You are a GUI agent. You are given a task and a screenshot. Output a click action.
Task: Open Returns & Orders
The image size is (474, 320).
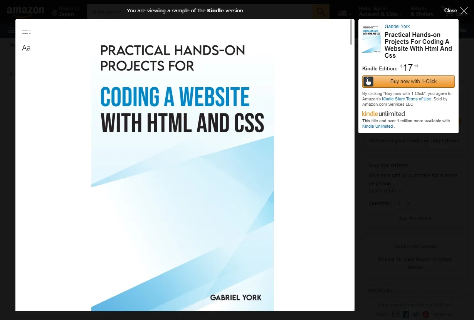[422, 12]
